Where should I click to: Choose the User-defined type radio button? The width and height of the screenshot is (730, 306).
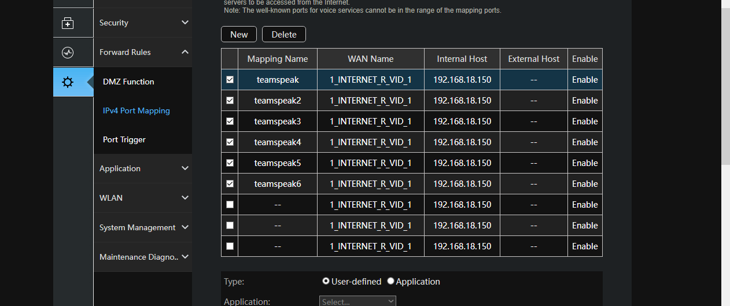[x=326, y=281]
